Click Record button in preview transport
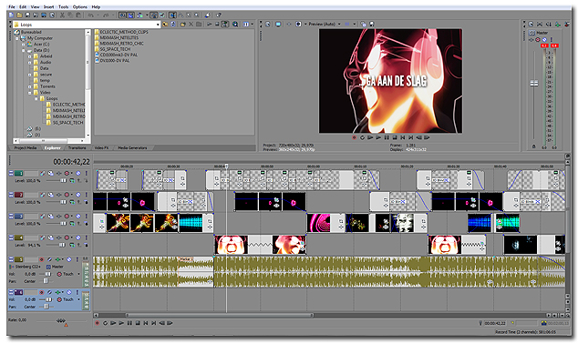 (x=354, y=137)
